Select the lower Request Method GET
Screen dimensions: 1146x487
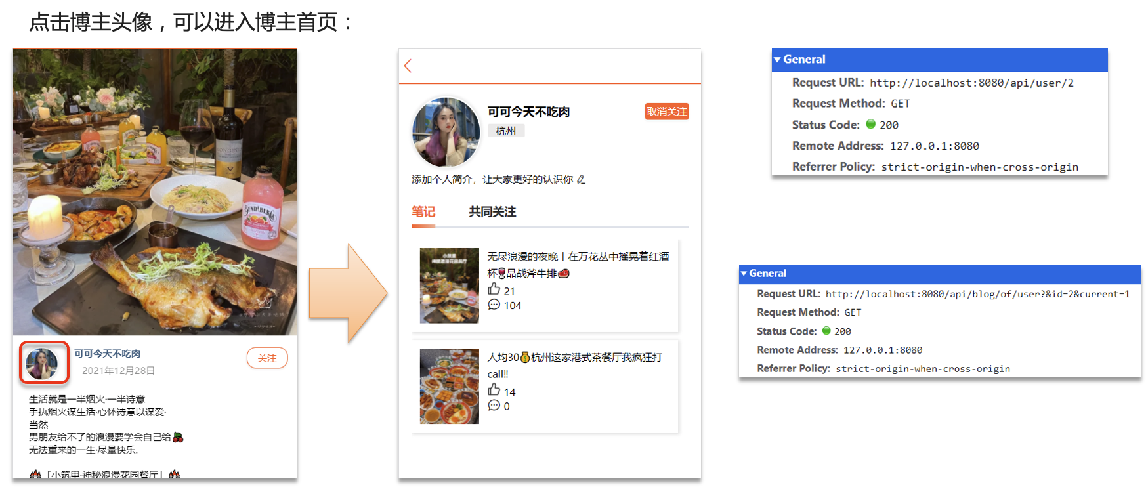pyautogui.click(x=853, y=312)
